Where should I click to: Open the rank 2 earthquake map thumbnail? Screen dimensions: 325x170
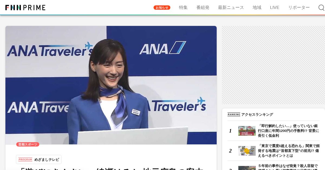(247, 151)
